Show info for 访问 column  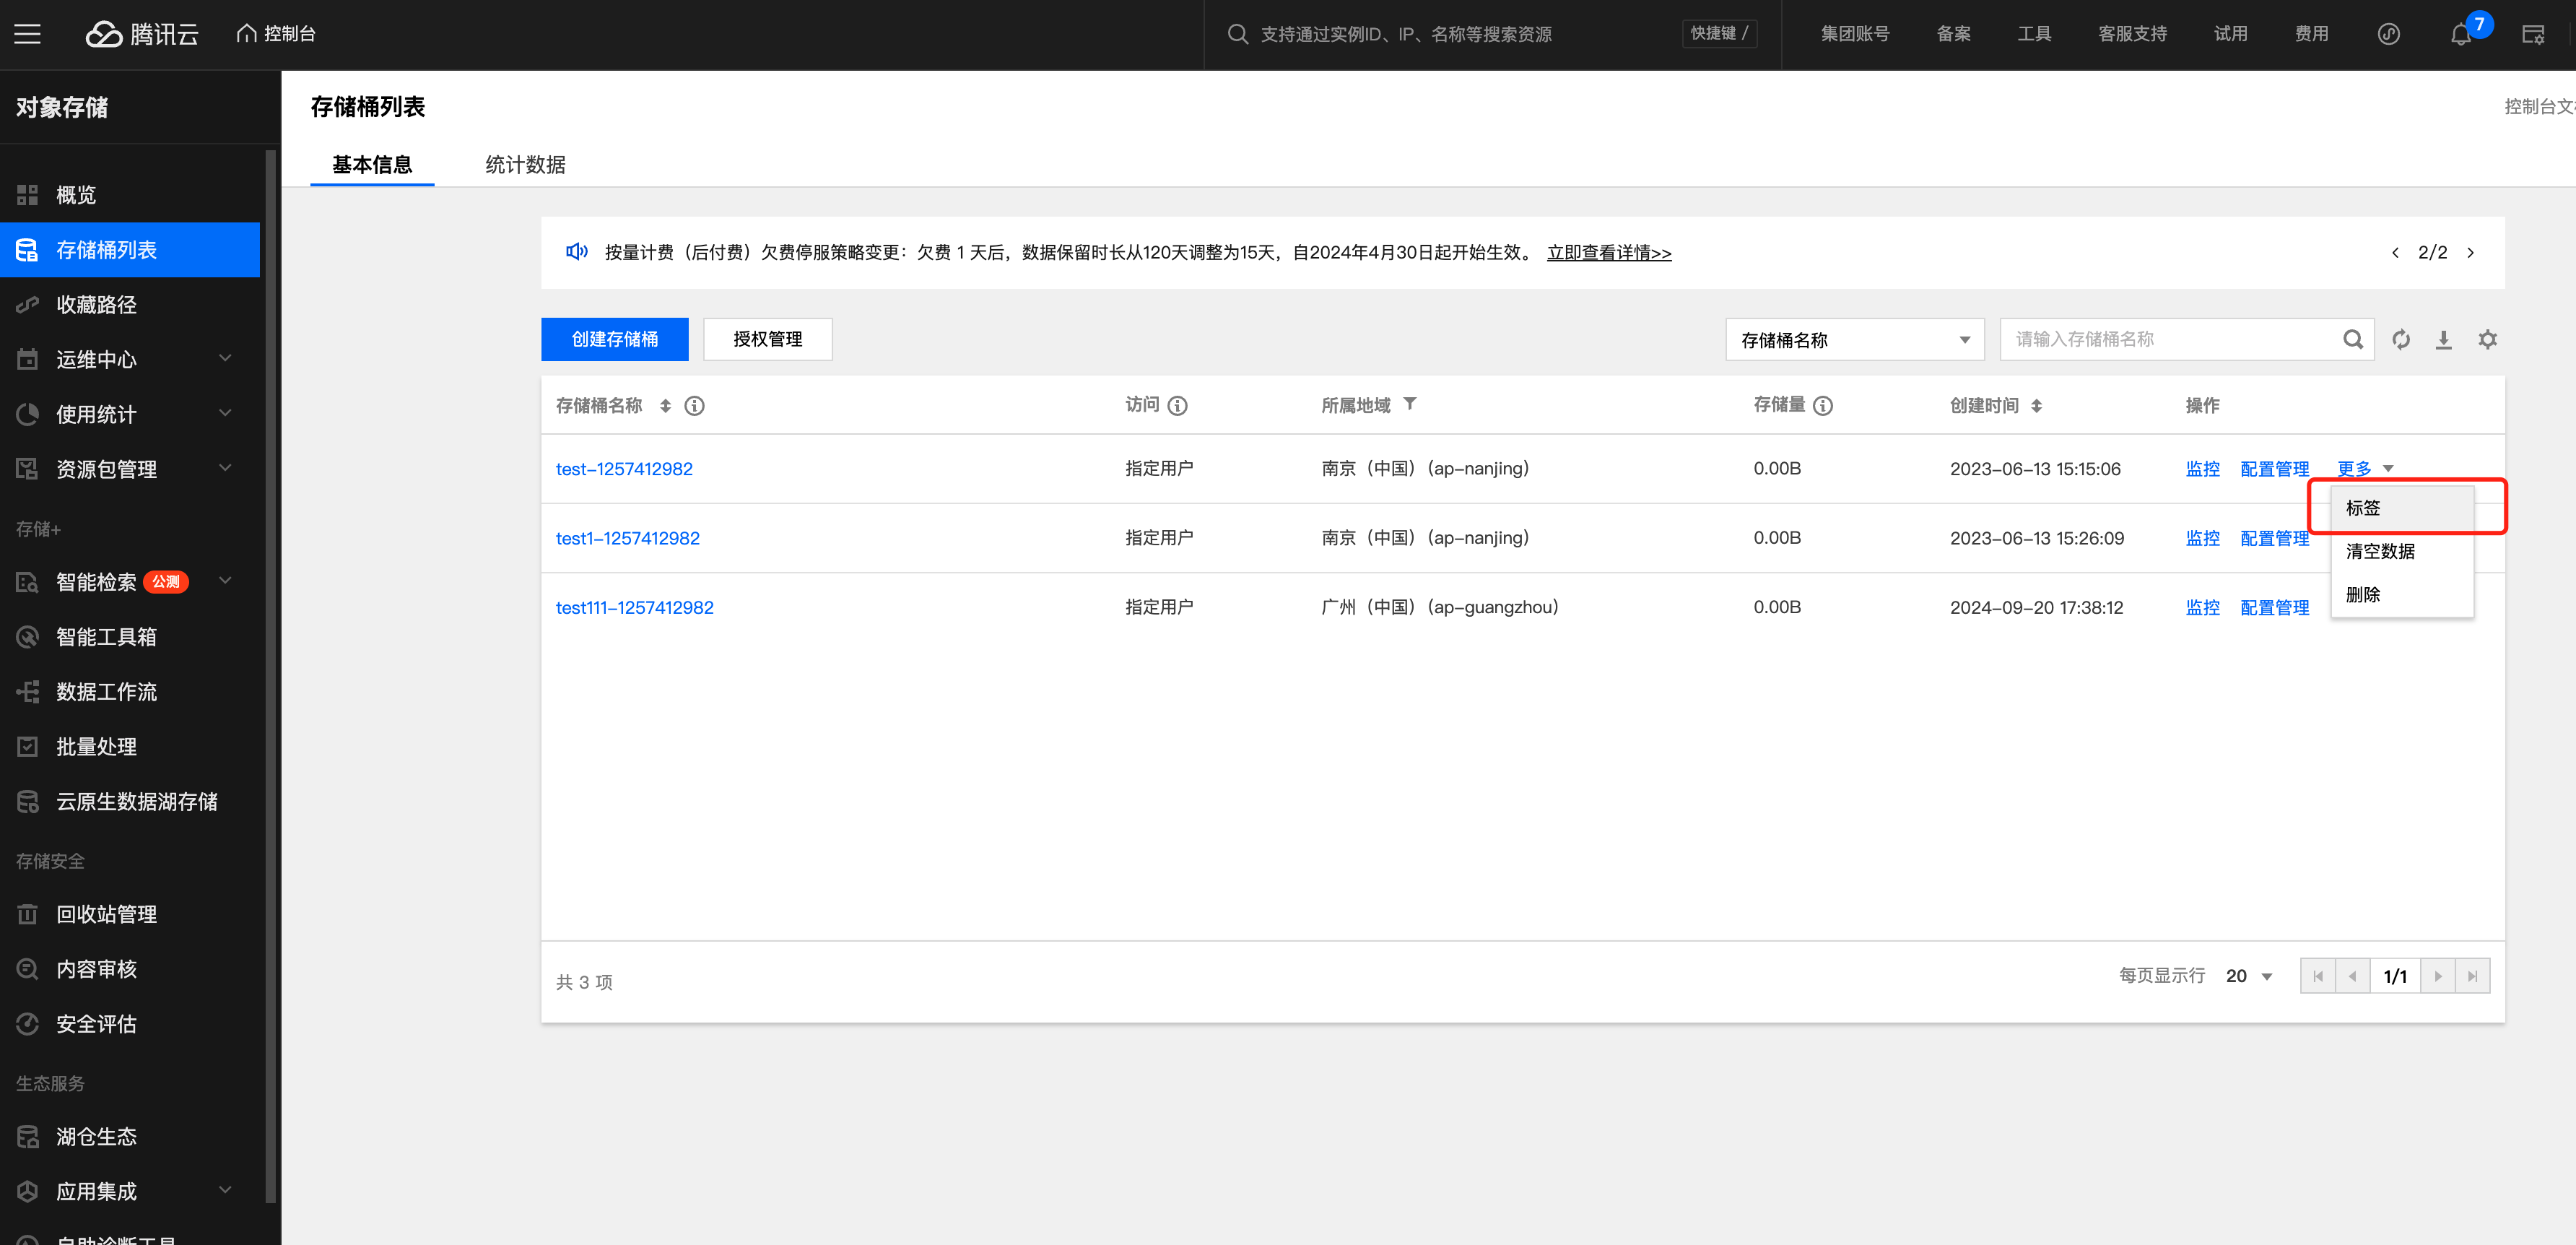click(x=1178, y=406)
